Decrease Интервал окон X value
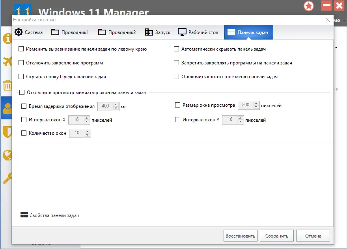This screenshot has width=347, height=249. pos(86,122)
